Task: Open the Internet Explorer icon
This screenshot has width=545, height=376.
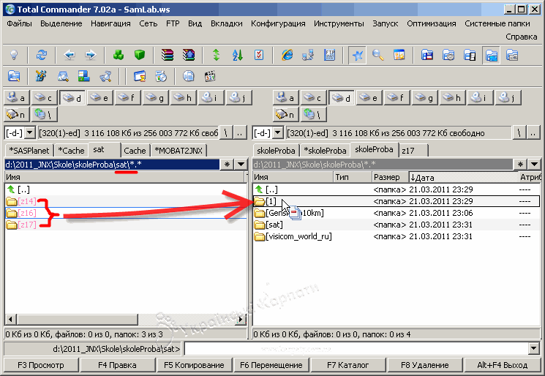Action: [x=287, y=55]
